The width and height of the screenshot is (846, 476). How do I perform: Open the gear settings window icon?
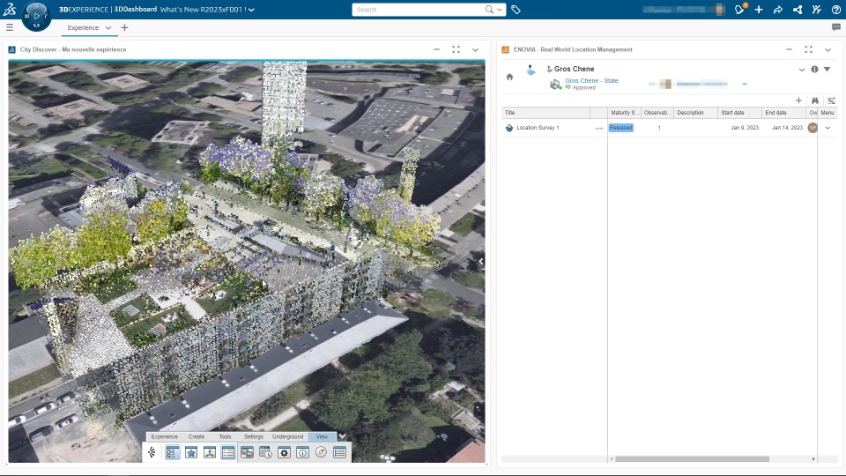[284, 452]
